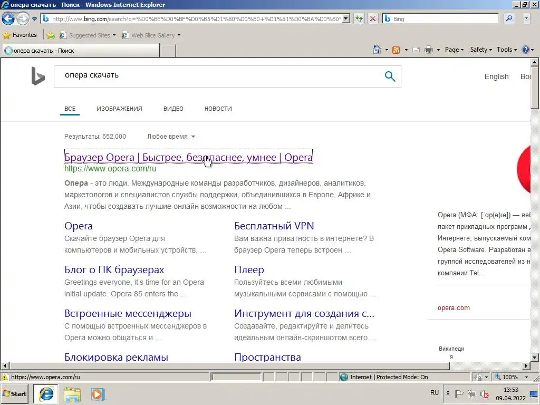The image size is (540, 405).
Task: Click the network tray icon
Action: click(x=472, y=393)
